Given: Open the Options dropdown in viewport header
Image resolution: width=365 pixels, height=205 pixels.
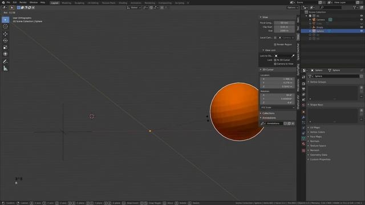Looking at the screenshot, I should tap(293, 7).
